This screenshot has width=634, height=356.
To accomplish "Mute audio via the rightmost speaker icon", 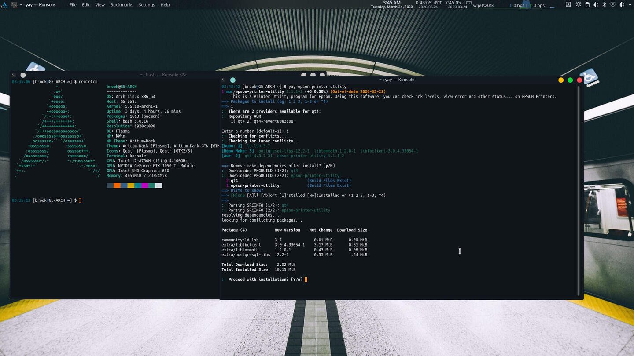I will [622, 4].
